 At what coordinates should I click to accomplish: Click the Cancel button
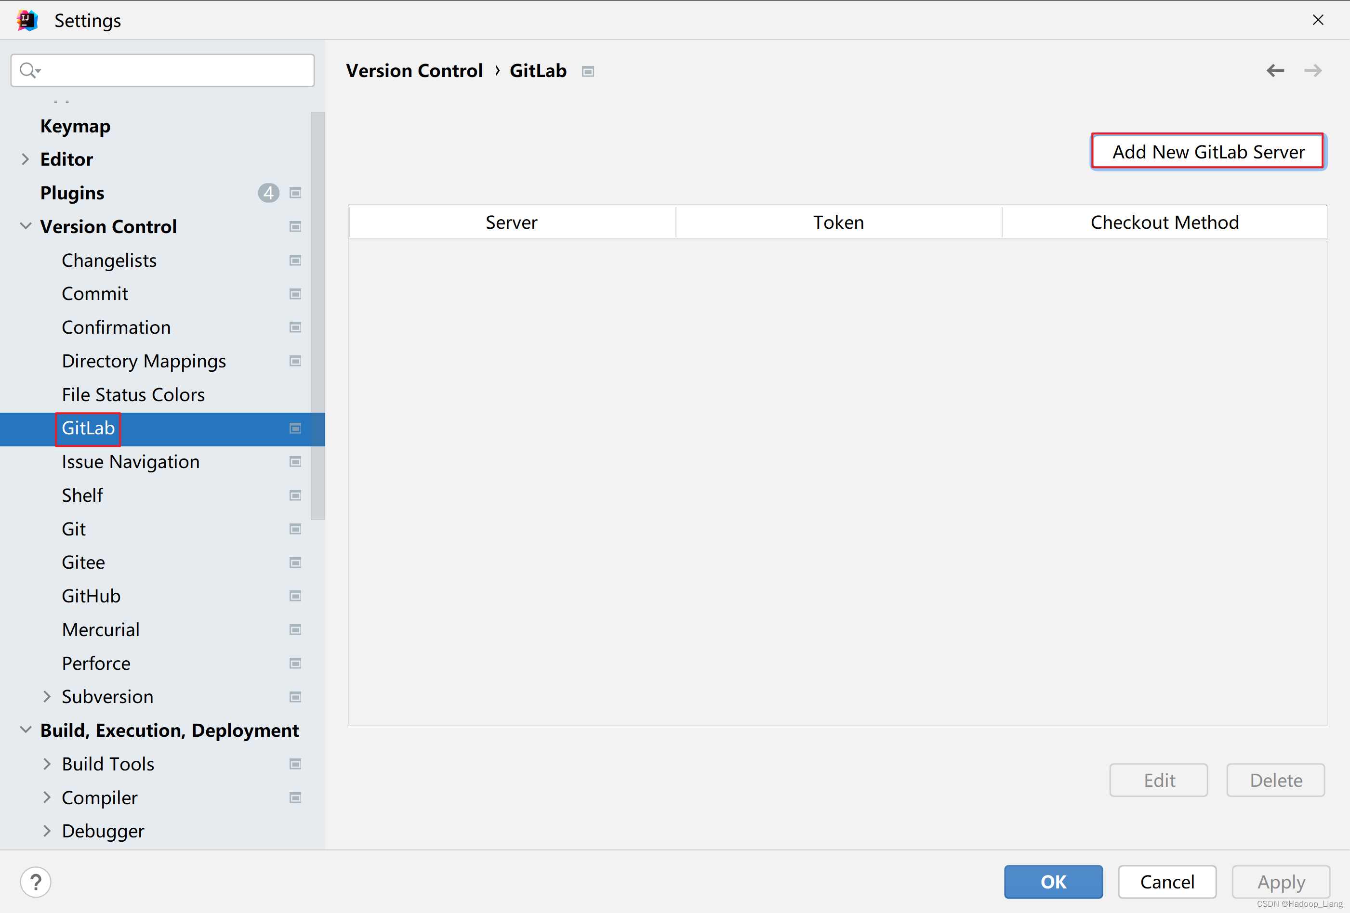point(1166,882)
